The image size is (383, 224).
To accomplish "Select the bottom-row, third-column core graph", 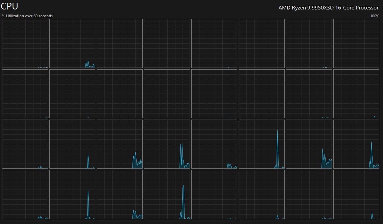I will (x=120, y=195).
